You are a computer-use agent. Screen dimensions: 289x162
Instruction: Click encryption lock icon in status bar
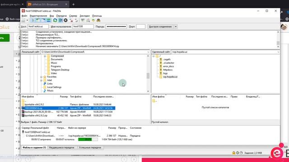tap(234, 153)
